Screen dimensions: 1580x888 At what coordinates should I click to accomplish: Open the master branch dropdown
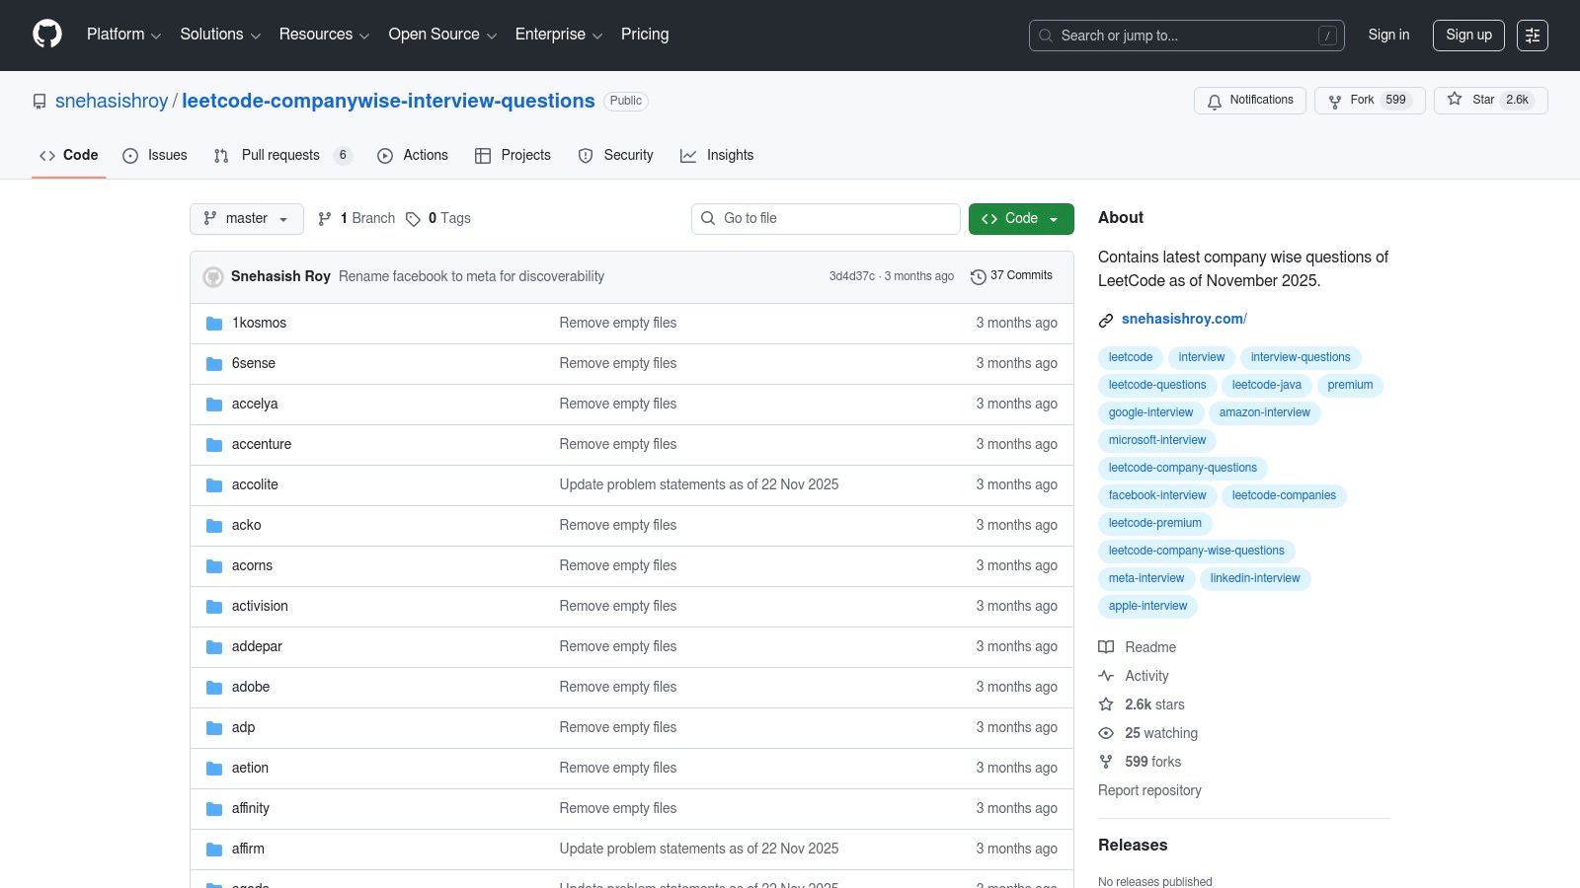(x=246, y=218)
